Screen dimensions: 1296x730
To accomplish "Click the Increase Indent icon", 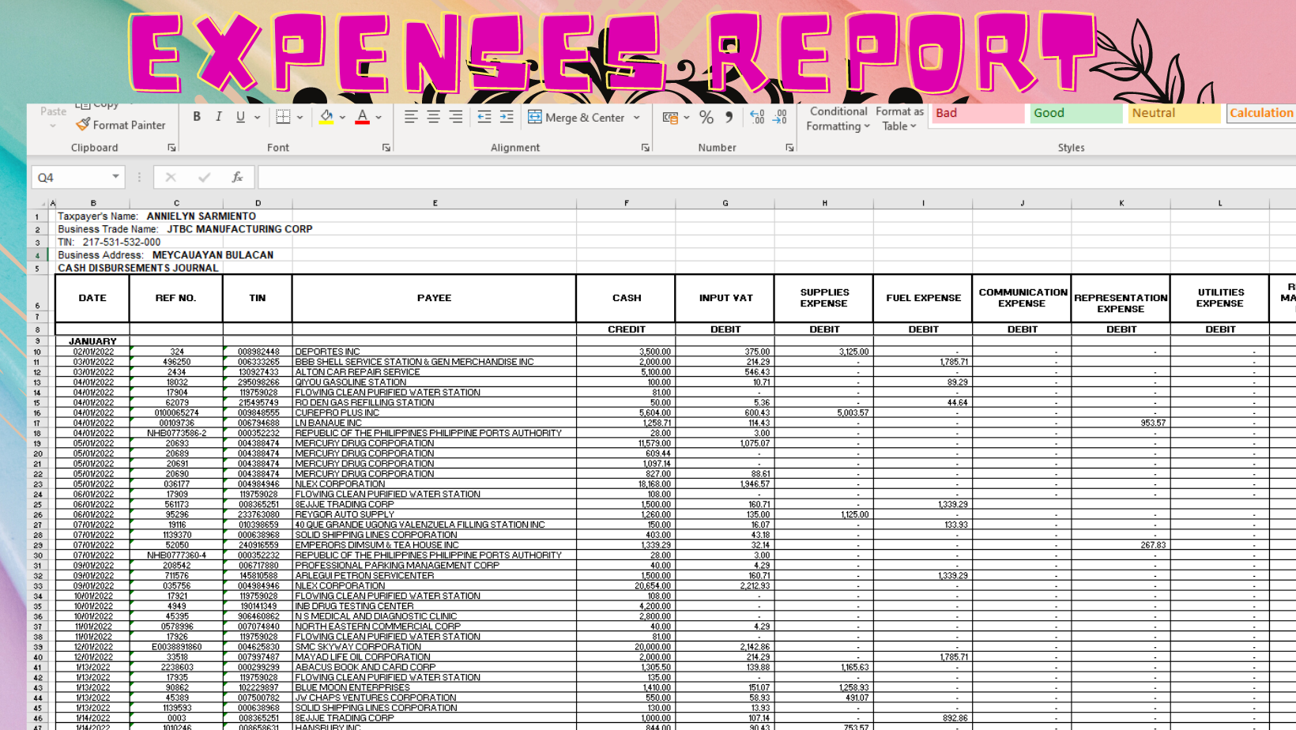I will click(507, 117).
